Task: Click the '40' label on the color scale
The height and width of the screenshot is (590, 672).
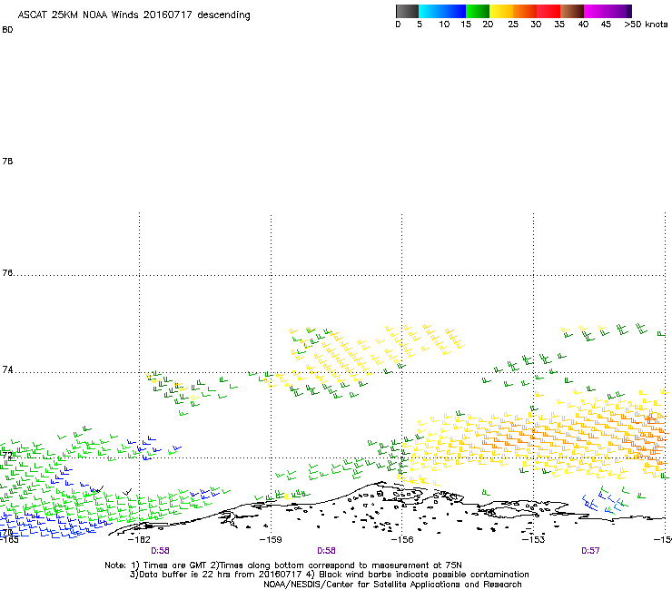Action: point(583,25)
